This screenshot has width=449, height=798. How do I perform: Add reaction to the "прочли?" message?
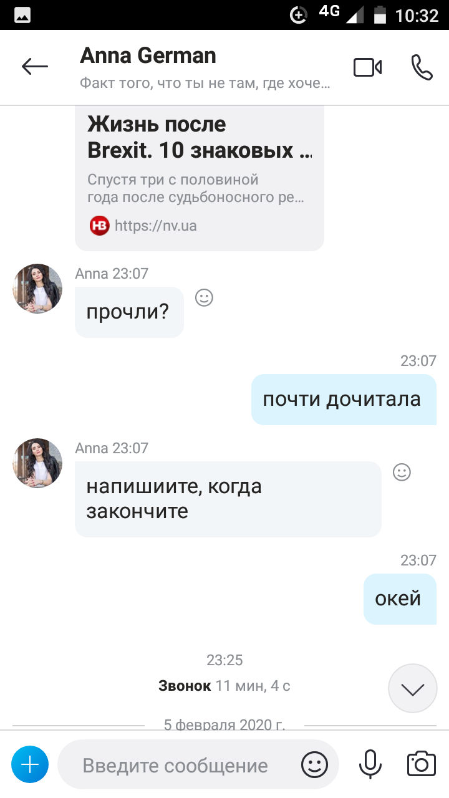(204, 298)
